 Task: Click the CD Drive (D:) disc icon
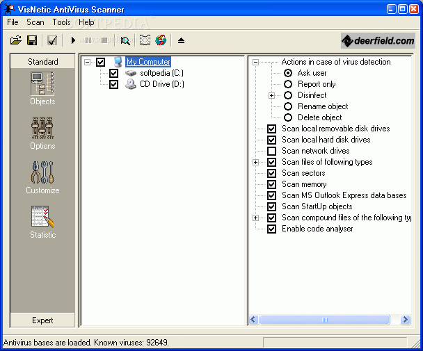[x=131, y=84]
